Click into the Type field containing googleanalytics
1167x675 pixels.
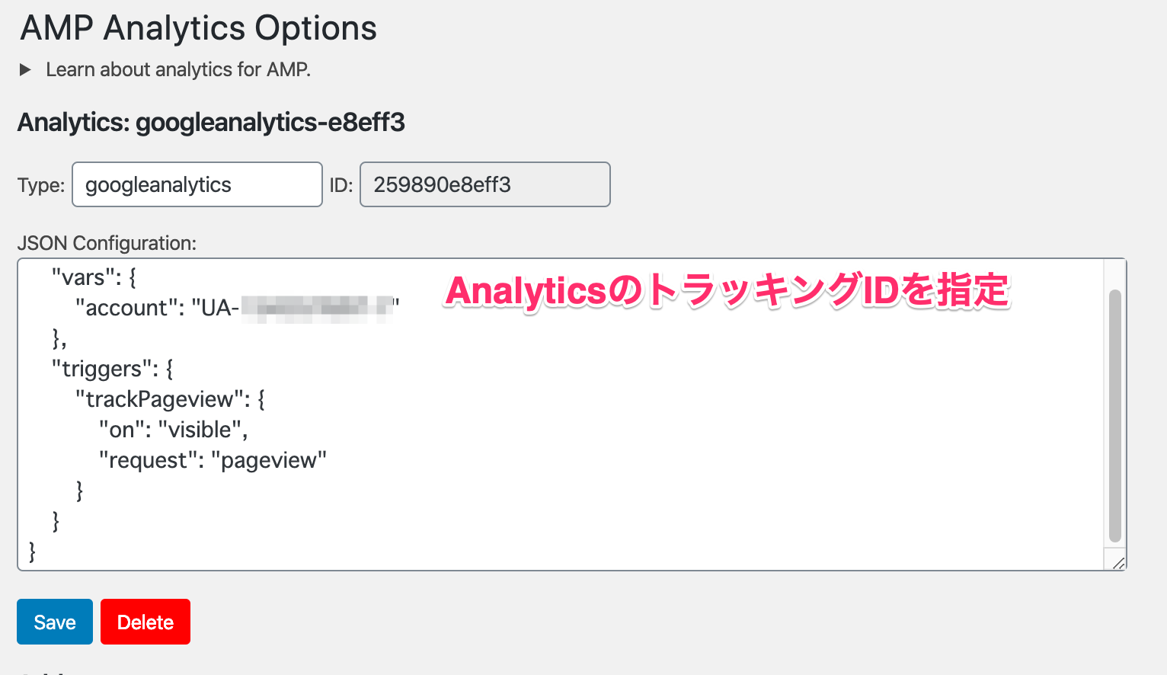tap(197, 184)
